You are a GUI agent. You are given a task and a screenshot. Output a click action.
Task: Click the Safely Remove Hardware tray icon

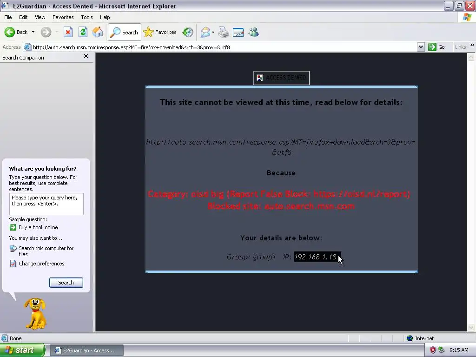(x=442, y=350)
